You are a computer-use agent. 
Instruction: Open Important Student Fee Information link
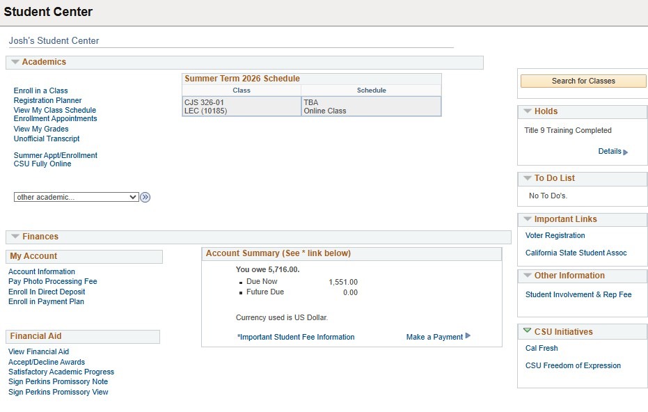[x=296, y=337]
